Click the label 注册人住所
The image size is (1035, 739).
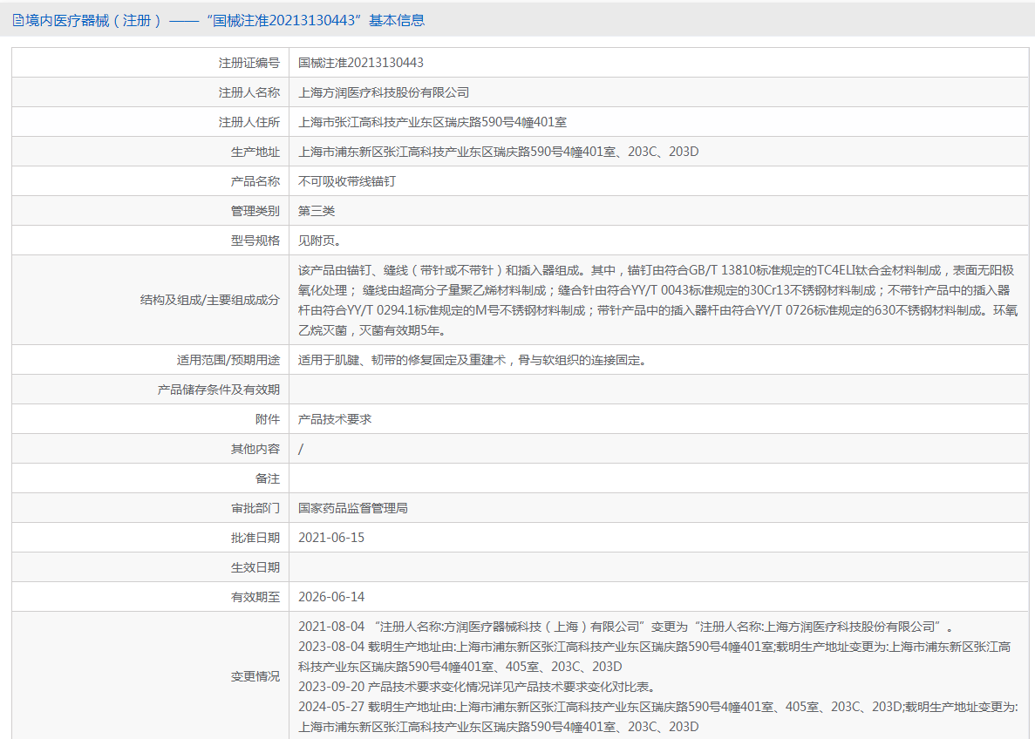[x=249, y=122]
